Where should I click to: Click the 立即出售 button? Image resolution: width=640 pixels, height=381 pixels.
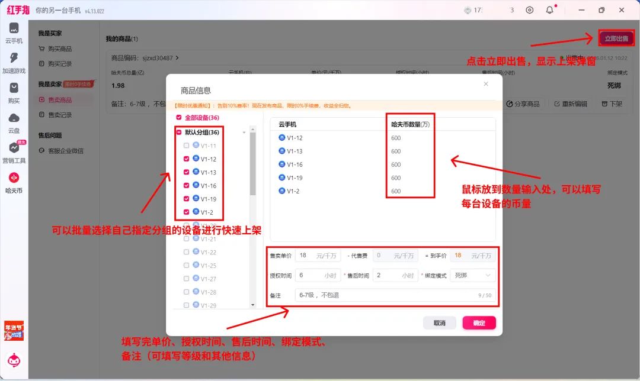coord(616,38)
